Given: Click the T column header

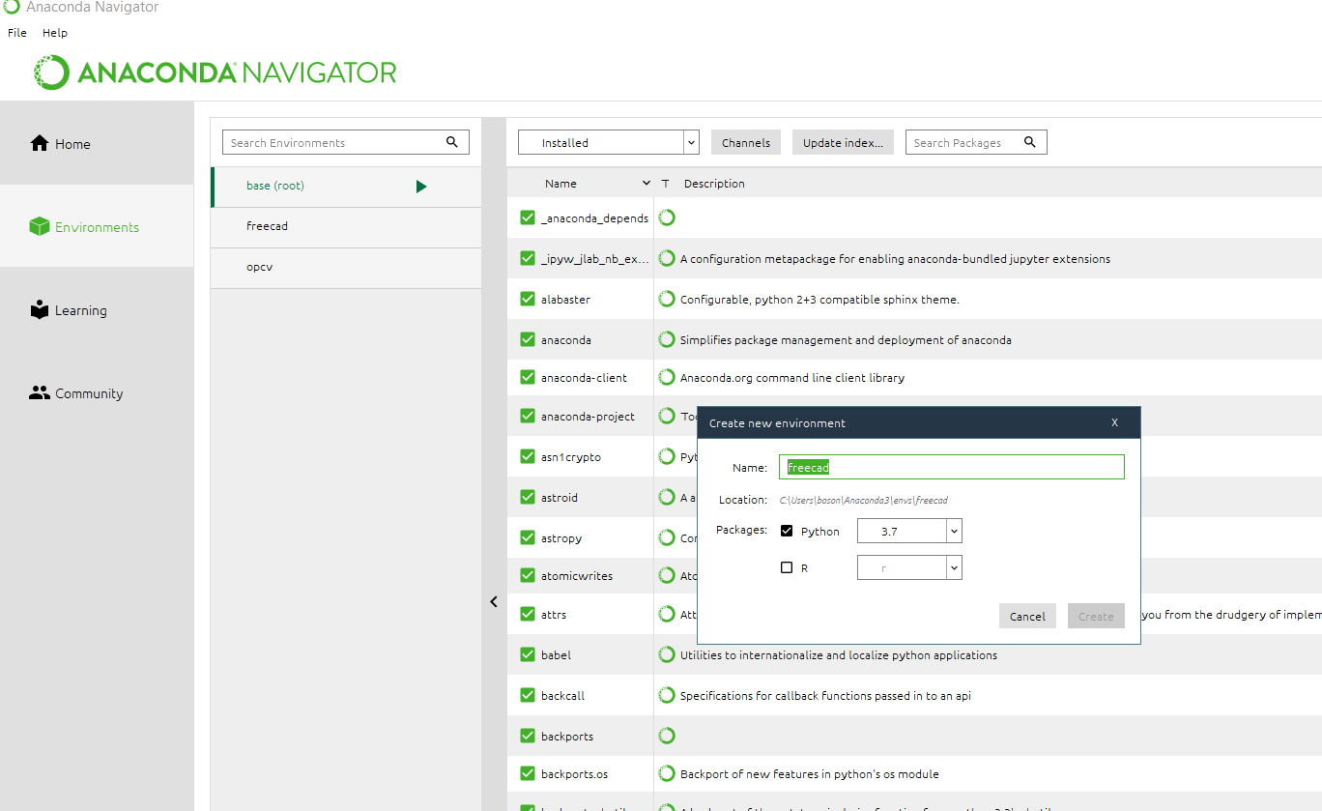Looking at the screenshot, I should pos(665,183).
